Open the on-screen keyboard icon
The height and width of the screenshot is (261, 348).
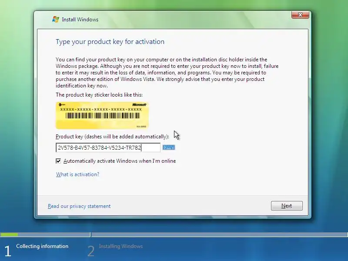[169, 147]
